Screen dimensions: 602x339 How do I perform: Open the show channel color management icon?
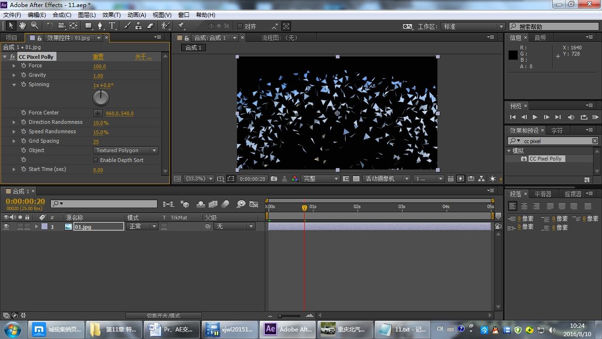pos(295,179)
